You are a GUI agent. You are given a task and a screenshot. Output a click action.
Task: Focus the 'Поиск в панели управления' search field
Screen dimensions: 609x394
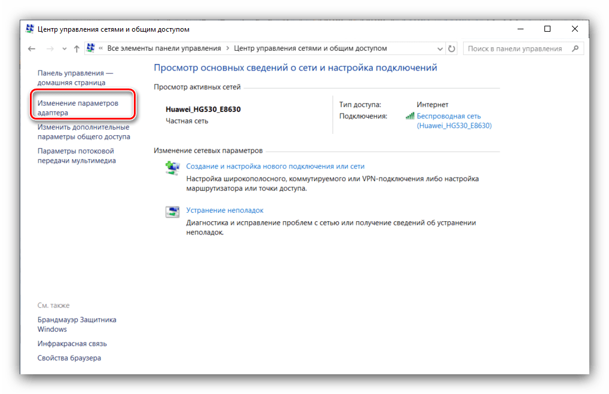pos(515,48)
